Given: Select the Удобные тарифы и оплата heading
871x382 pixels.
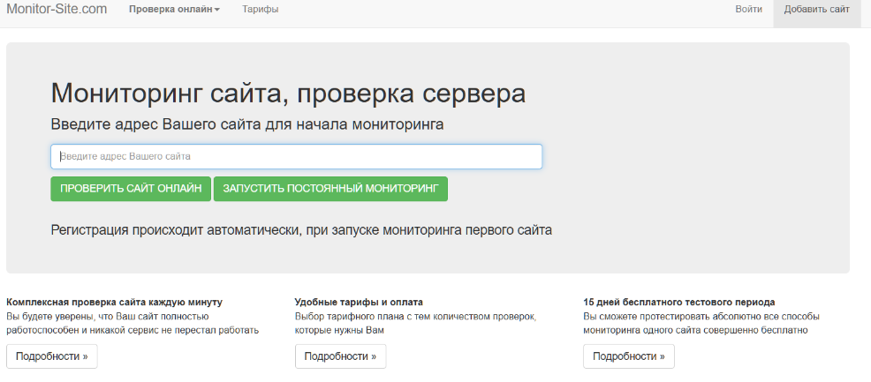Looking at the screenshot, I should (359, 302).
